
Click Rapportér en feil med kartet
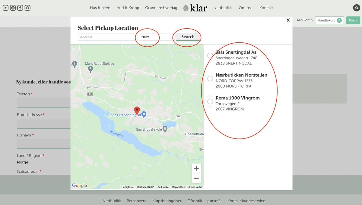187,187
